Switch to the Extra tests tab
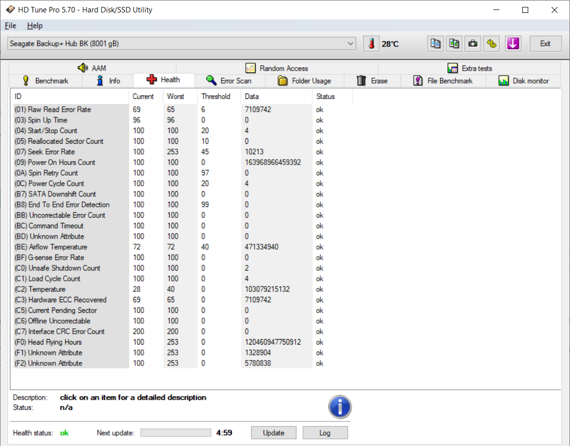Image resolution: width=570 pixels, height=446 pixels. (470, 68)
